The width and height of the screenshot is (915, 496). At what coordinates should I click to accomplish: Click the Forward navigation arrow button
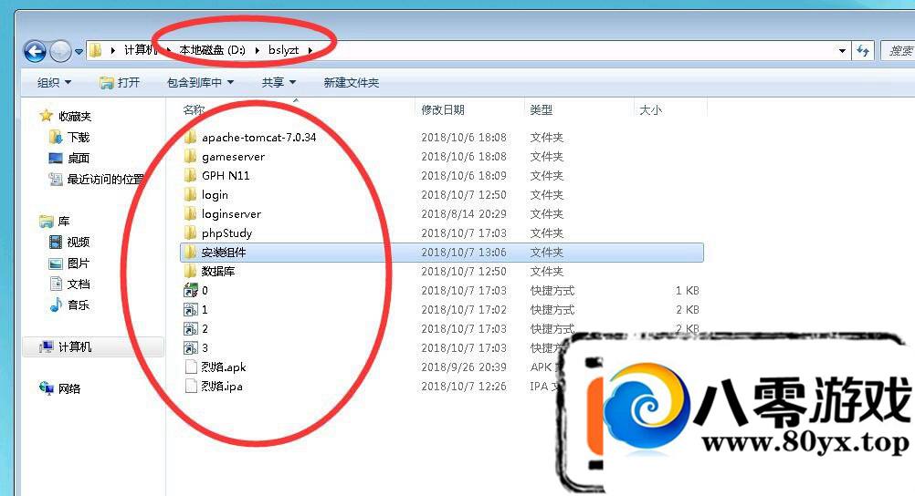click(x=60, y=52)
